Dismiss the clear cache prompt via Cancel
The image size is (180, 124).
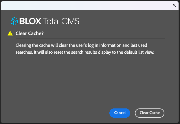pyautogui.click(x=120, y=113)
